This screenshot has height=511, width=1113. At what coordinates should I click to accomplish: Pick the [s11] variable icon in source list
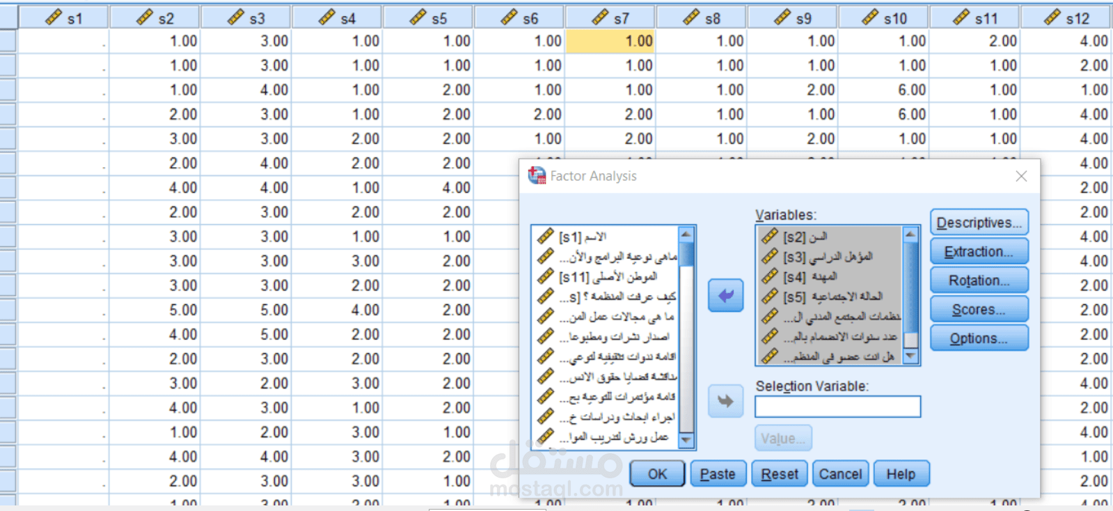pyautogui.click(x=546, y=276)
